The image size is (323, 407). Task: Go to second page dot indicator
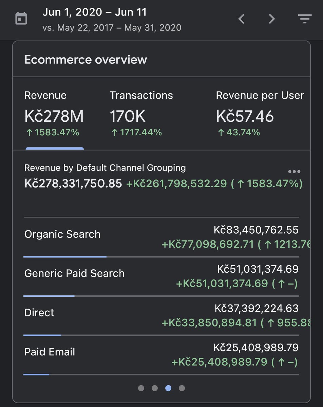(155, 388)
